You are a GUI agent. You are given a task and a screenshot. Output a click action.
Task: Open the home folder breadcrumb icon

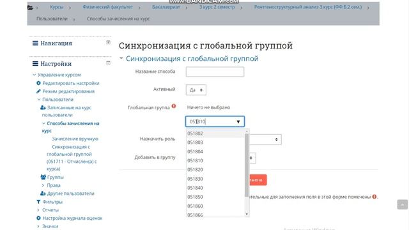[30, 8]
